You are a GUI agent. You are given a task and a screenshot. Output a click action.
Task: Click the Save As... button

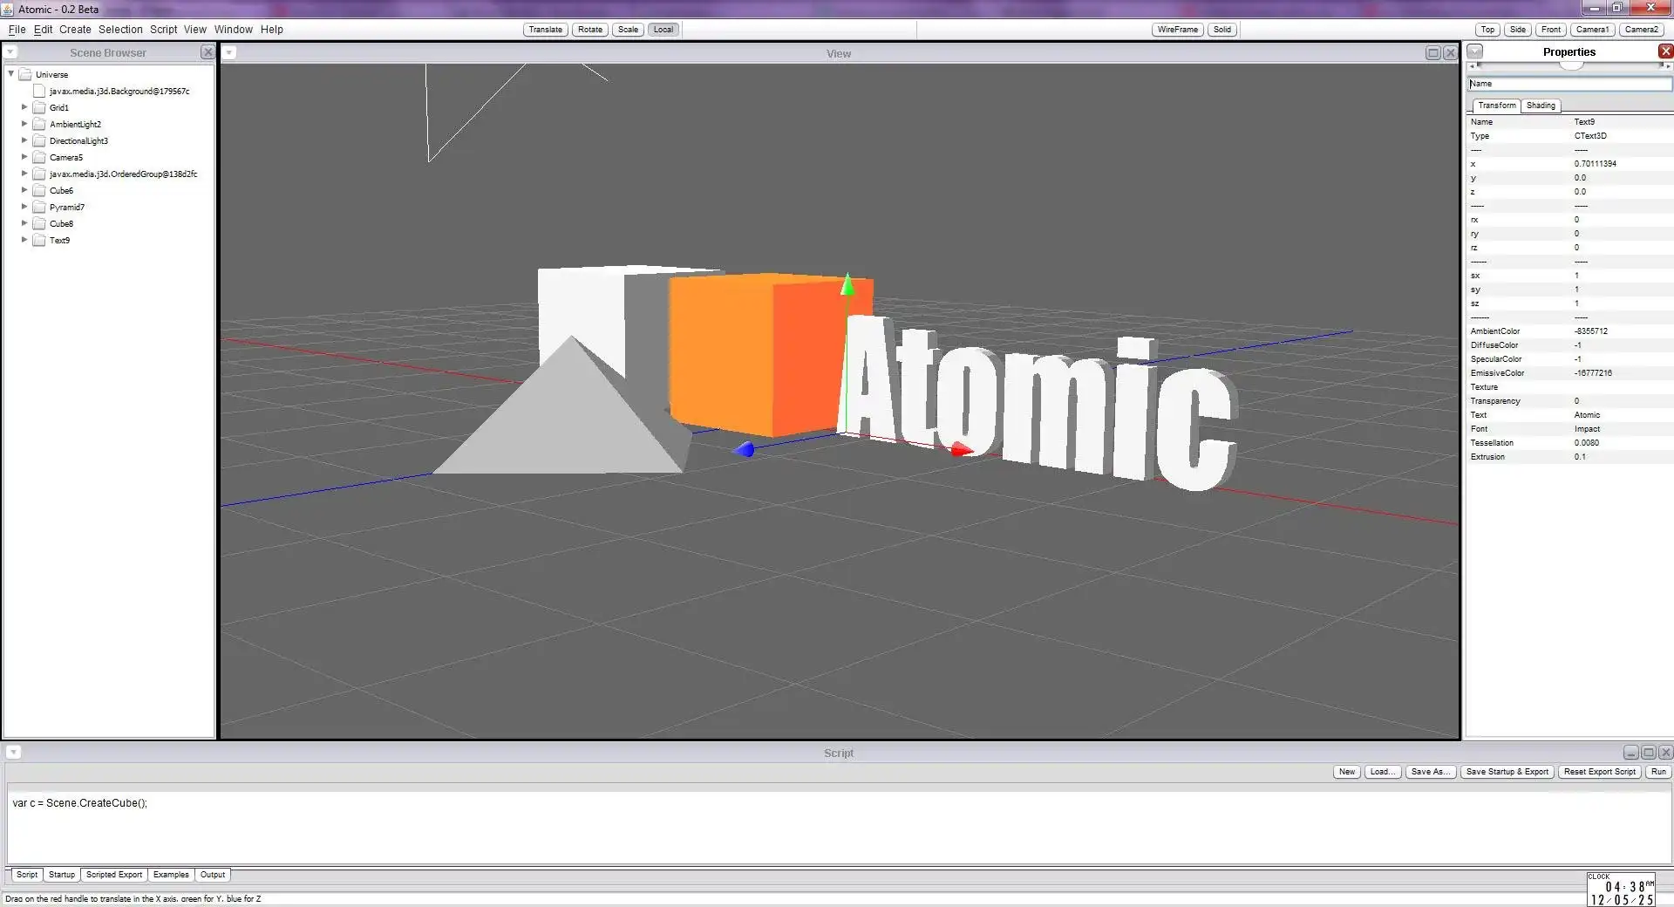[1431, 772]
